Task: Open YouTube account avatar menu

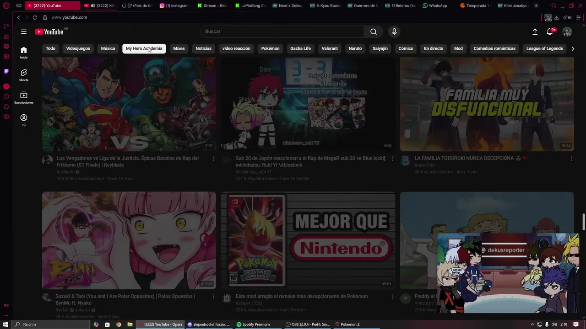Action: click(x=567, y=32)
